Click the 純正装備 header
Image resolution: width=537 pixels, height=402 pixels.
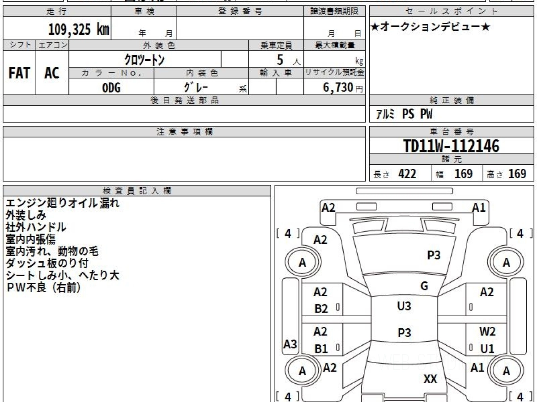(452, 100)
